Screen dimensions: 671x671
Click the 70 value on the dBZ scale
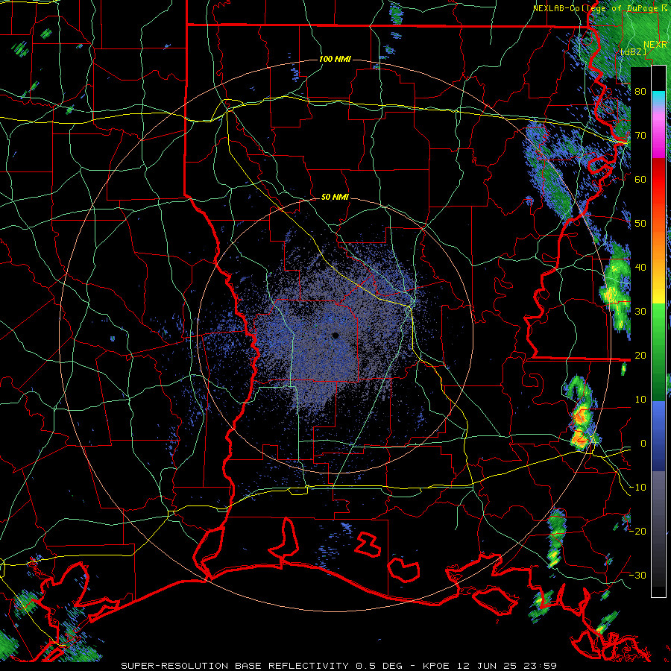point(640,136)
